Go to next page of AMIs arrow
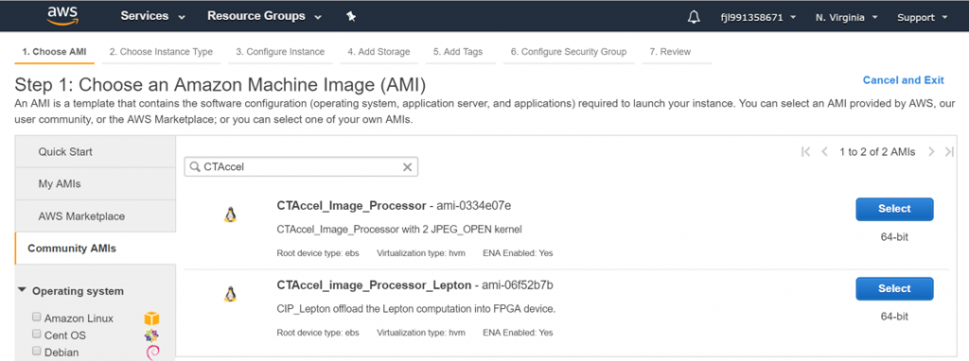Image resolution: width=969 pixels, height=361 pixels. pos(931,152)
